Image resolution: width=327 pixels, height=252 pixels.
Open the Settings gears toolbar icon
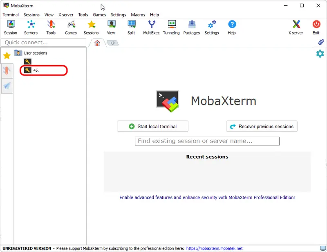212,27
